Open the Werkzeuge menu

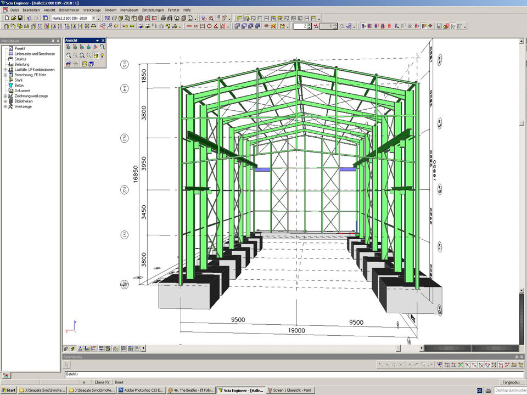pyautogui.click(x=92, y=10)
